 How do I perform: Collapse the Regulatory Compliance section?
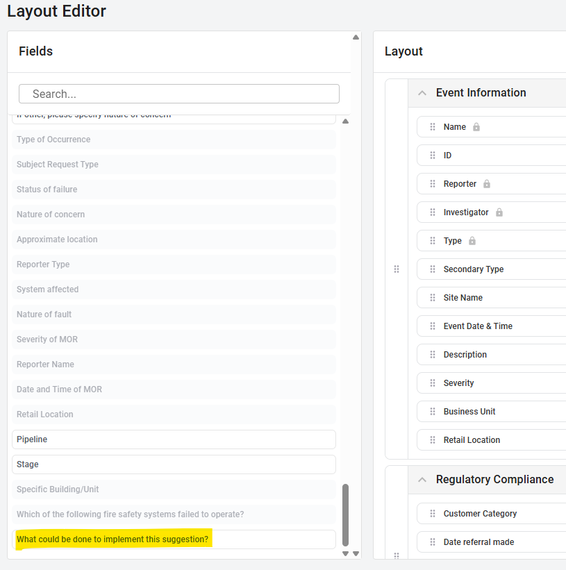pyautogui.click(x=422, y=480)
